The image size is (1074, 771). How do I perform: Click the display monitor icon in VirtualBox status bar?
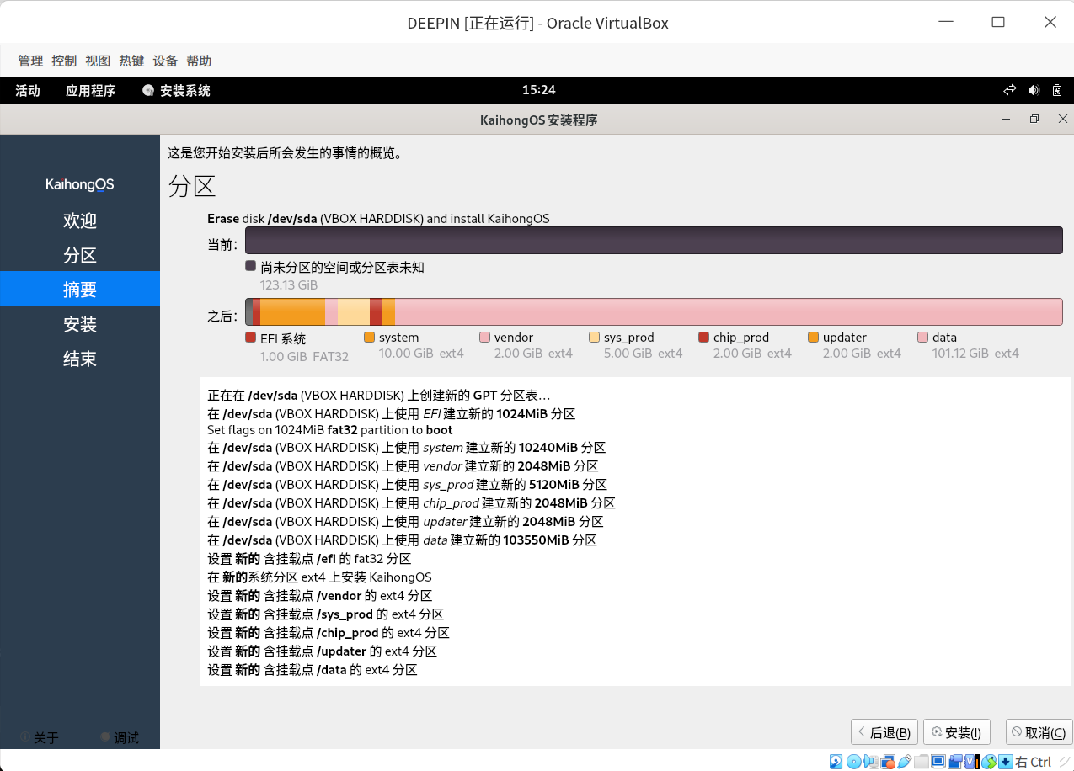pyautogui.click(x=938, y=762)
